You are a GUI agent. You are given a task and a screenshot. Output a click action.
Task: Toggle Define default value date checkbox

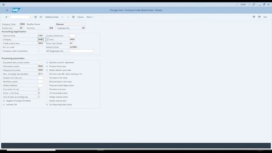tap(47, 70)
